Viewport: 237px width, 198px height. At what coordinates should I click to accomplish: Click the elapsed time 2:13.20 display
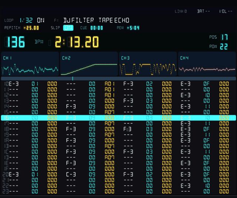point(77,42)
